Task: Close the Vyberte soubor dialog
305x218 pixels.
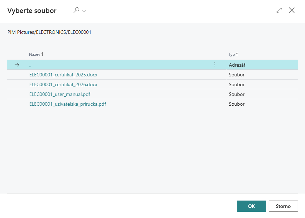Action: pos(292,10)
